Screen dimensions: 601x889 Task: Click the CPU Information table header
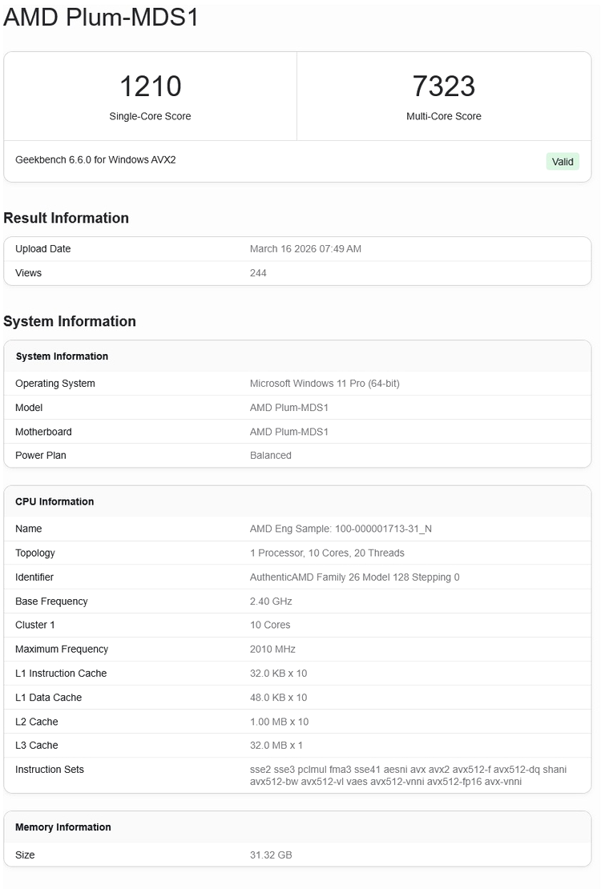tap(54, 502)
